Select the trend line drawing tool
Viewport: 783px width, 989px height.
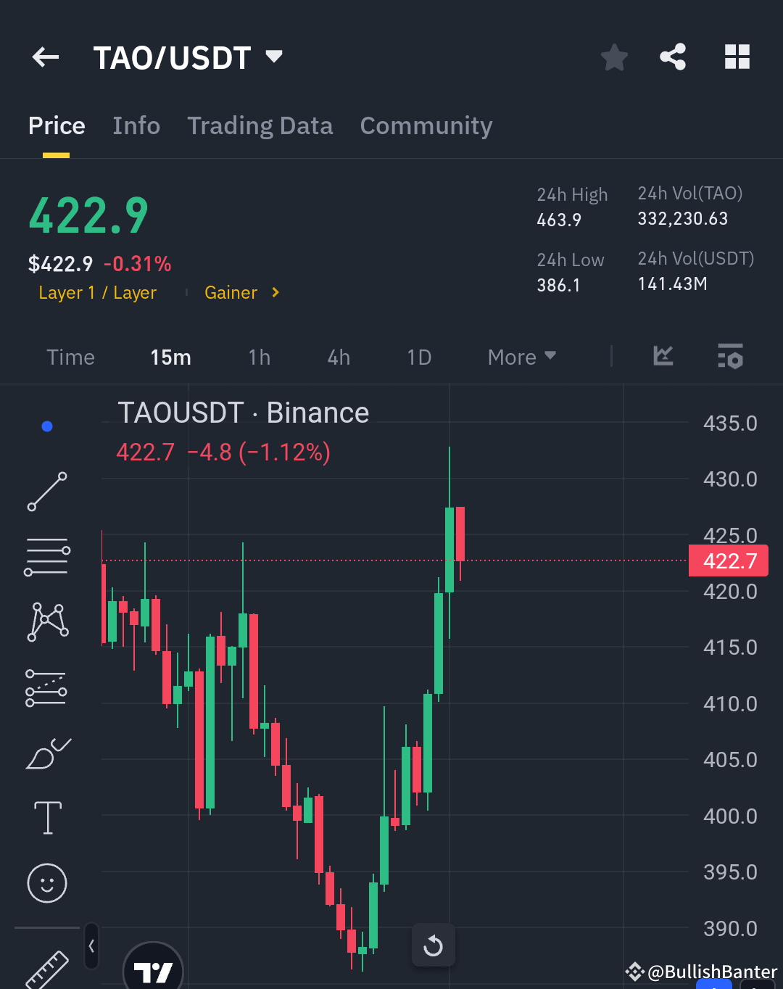(x=46, y=492)
